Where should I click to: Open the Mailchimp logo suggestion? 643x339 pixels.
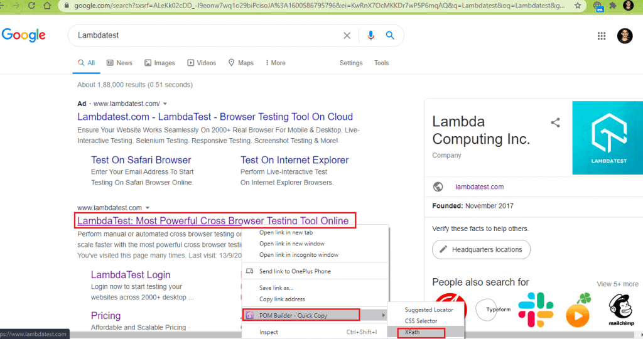[x=621, y=310]
